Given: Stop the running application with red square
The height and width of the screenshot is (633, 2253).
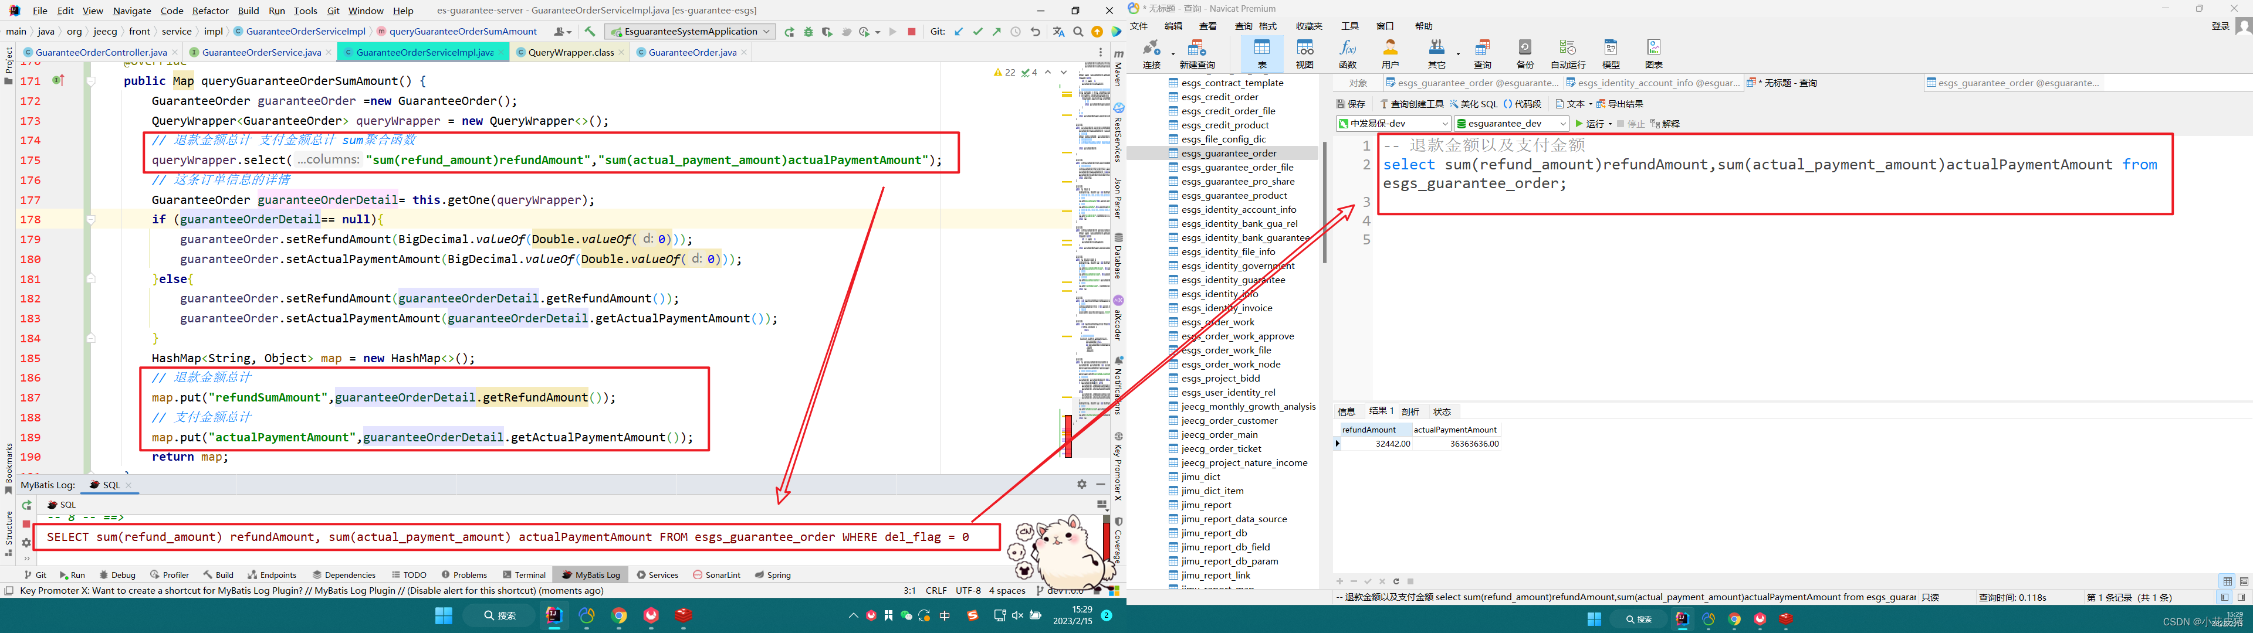Looking at the screenshot, I should click(x=911, y=32).
